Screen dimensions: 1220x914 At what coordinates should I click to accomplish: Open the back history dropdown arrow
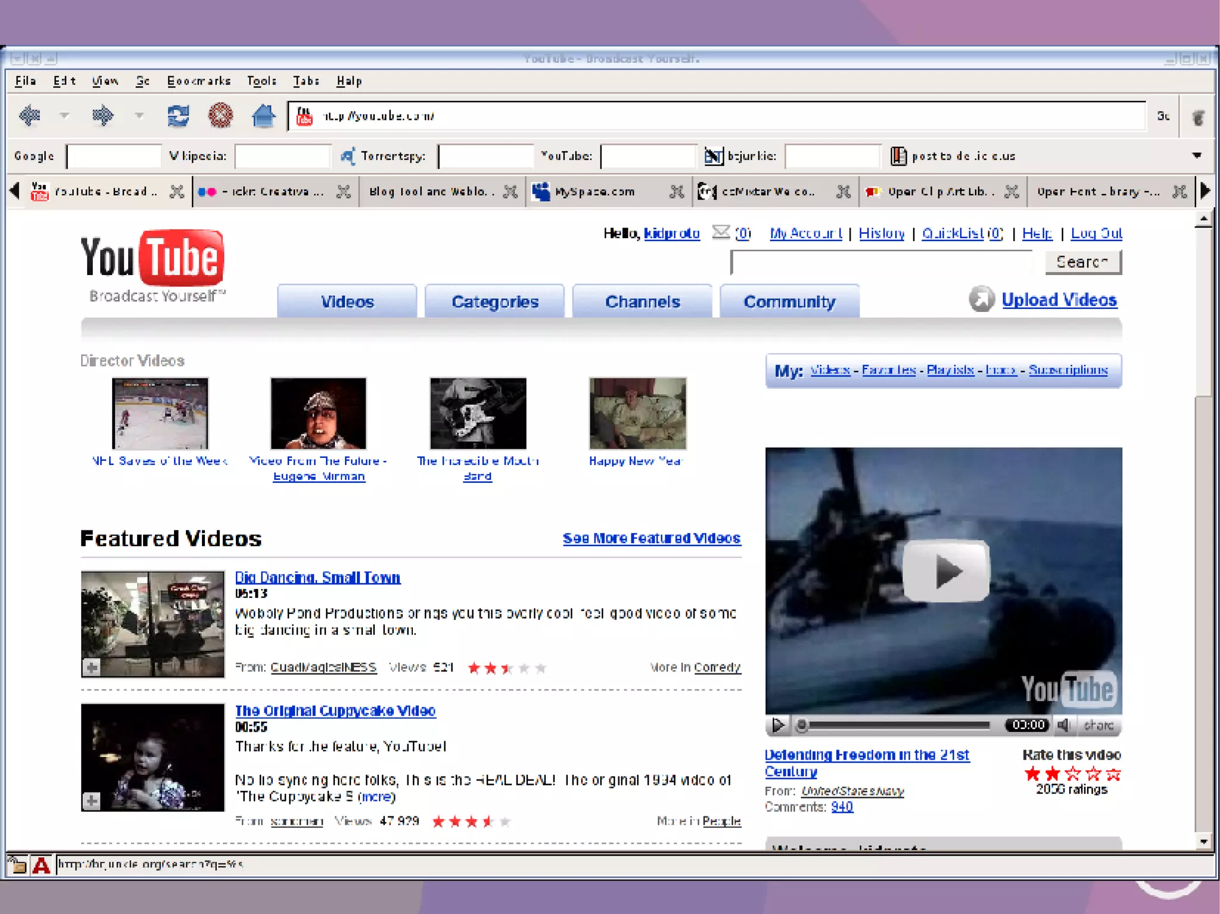click(x=64, y=116)
